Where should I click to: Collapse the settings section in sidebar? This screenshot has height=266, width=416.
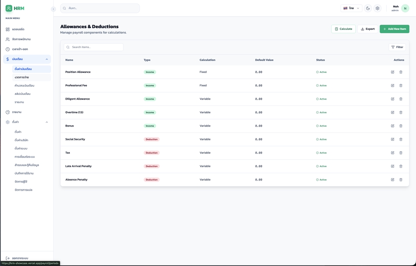coord(47,122)
